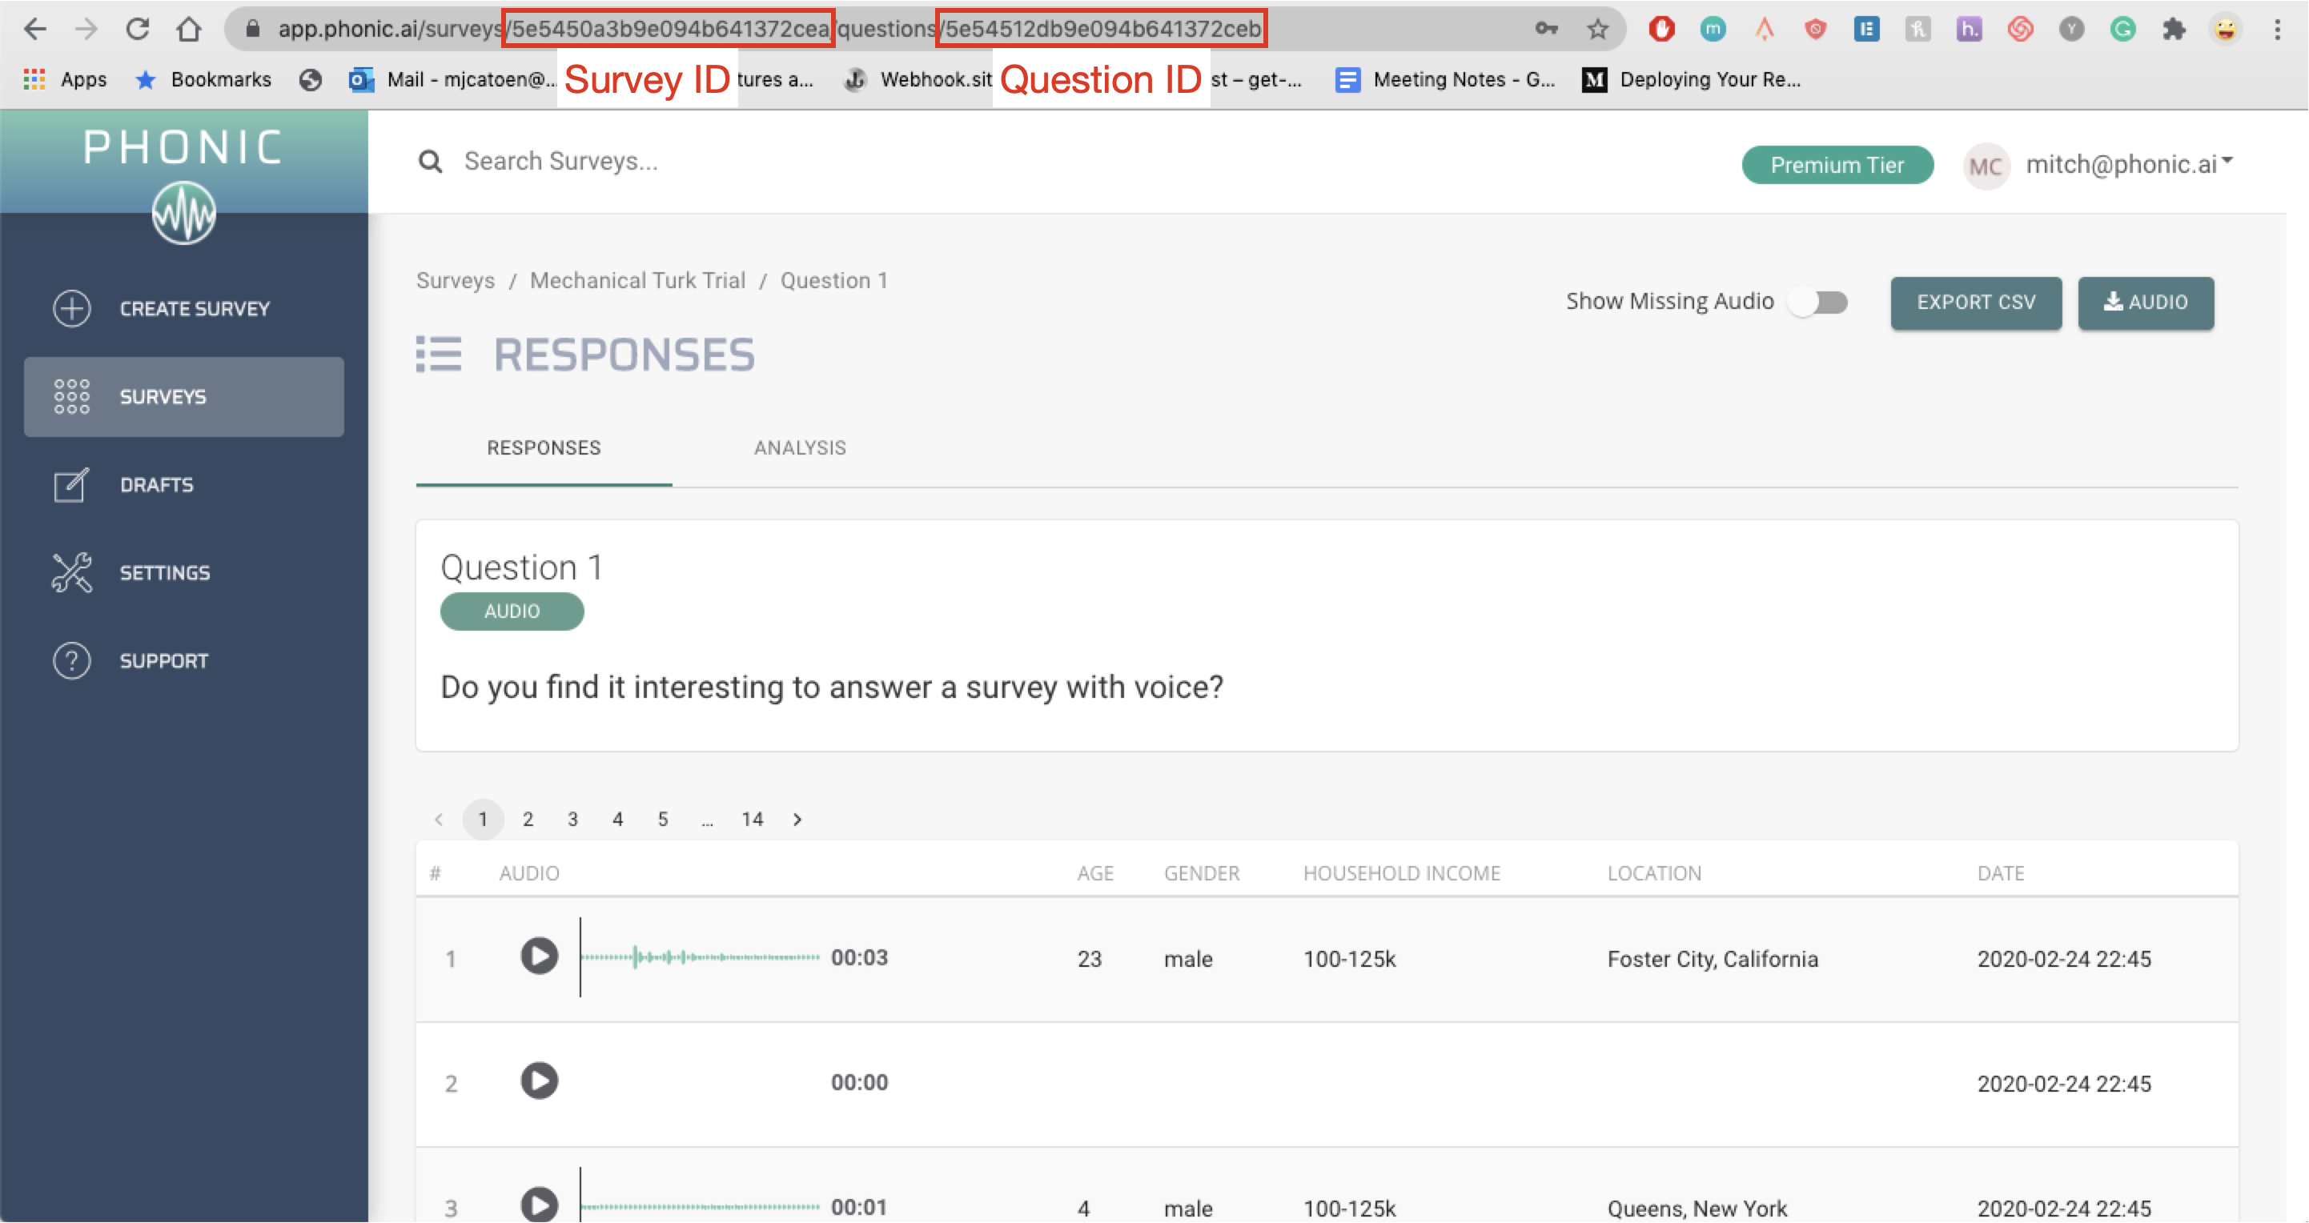The height and width of the screenshot is (1223, 2309).
Task: Select the Surveys grid icon in sidebar
Action: click(72, 397)
